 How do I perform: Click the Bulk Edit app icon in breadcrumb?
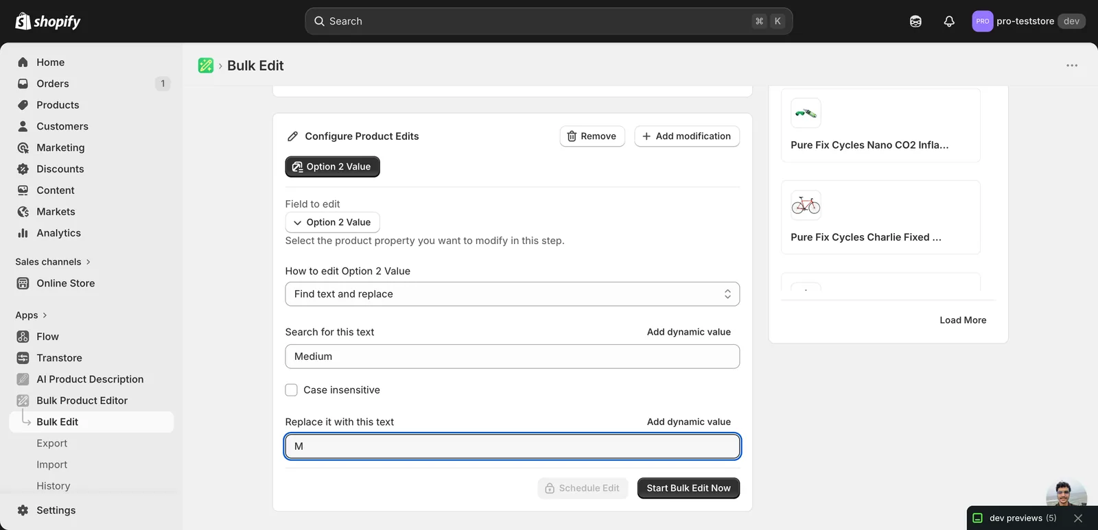point(206,65)
